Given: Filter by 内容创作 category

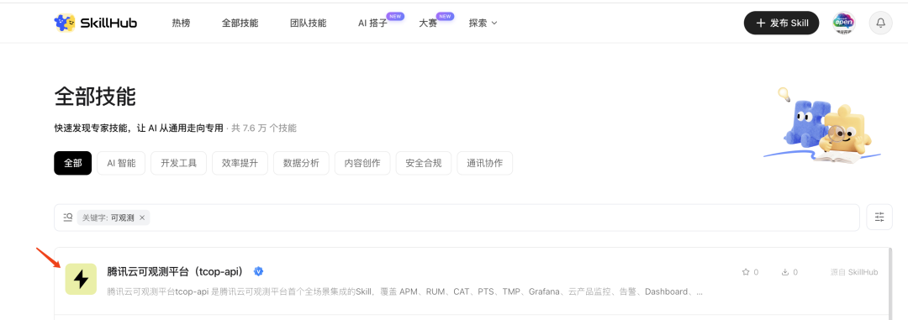Looking at the screenshot, I should [362, 163].
